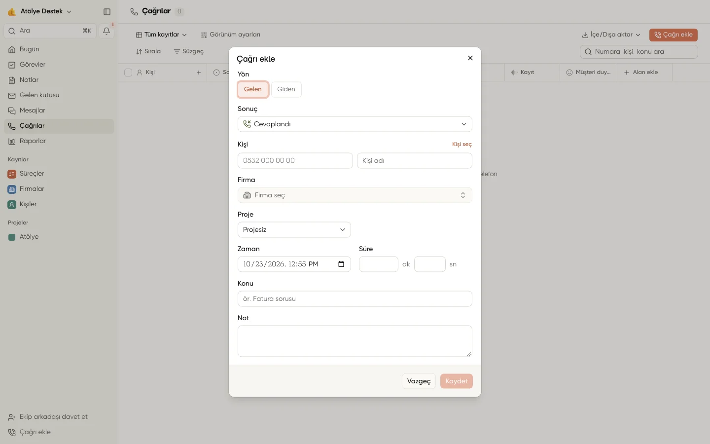Open the calendar picker in Zaman field

pos(341,264)
